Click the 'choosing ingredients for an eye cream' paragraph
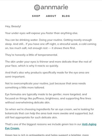102x136 pixels. pos(50,113)
